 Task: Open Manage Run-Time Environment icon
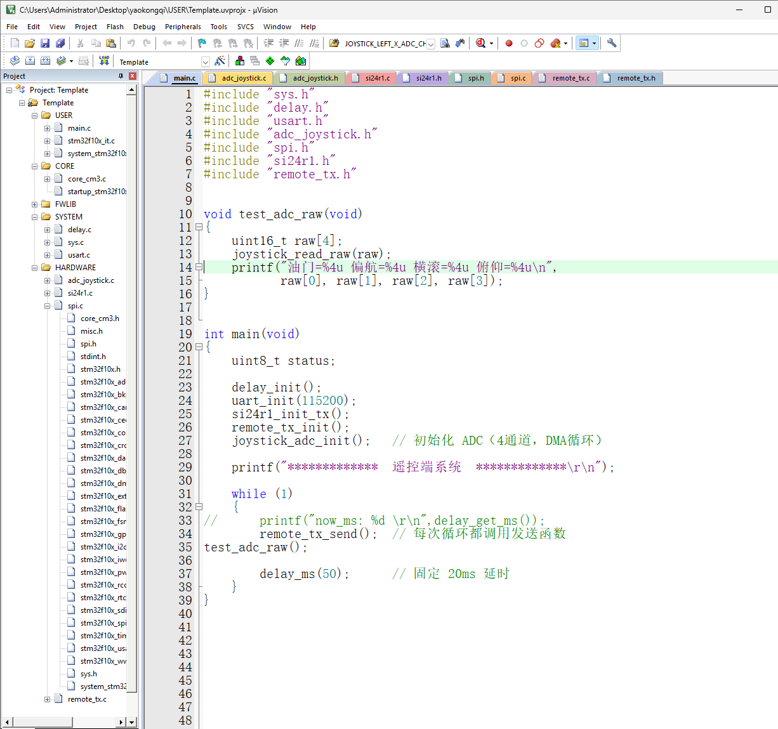[x=270, y=61]
